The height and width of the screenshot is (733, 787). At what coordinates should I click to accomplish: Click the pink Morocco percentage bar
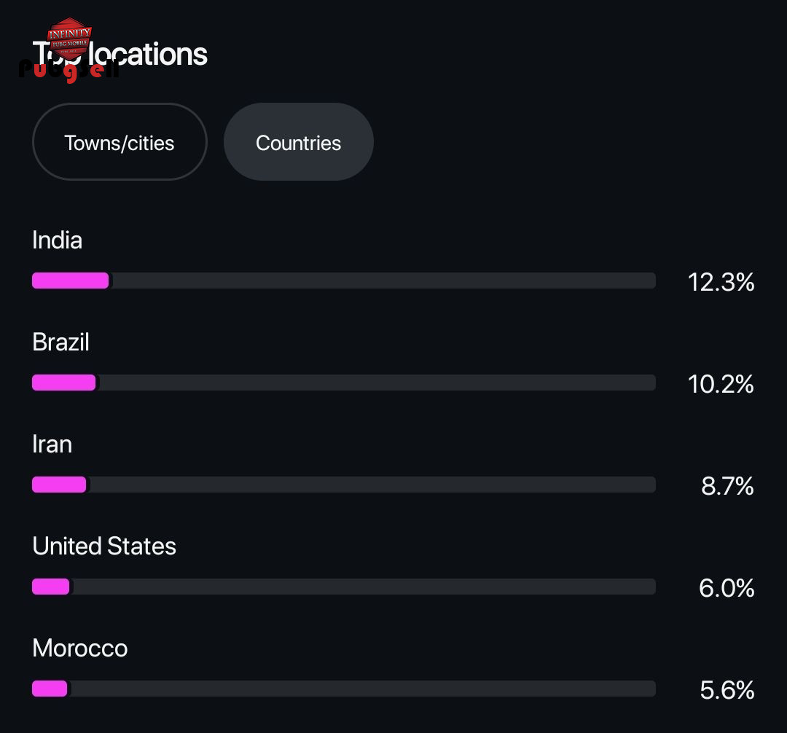[50, 689]
